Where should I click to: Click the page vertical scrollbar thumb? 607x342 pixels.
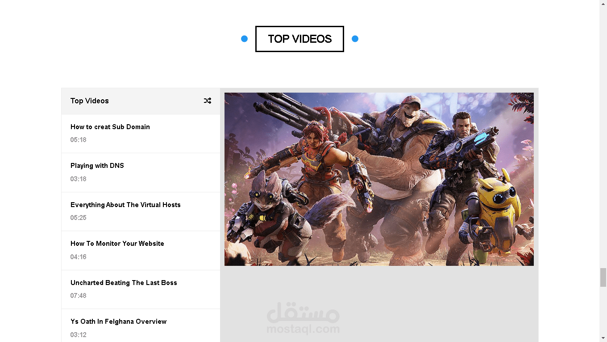pos(603,277)
